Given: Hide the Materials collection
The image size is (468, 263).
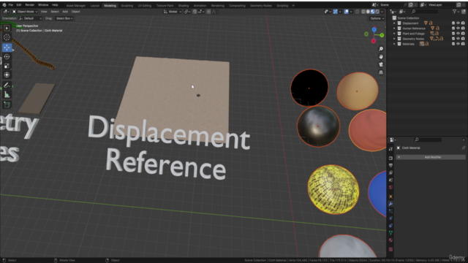Looking at the screenshot, I should [458, 44].
